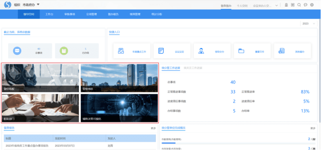Switch to the 督查督办 top tab
The width and height of the screenshot is (321, 150).
[x=226, y=6]
